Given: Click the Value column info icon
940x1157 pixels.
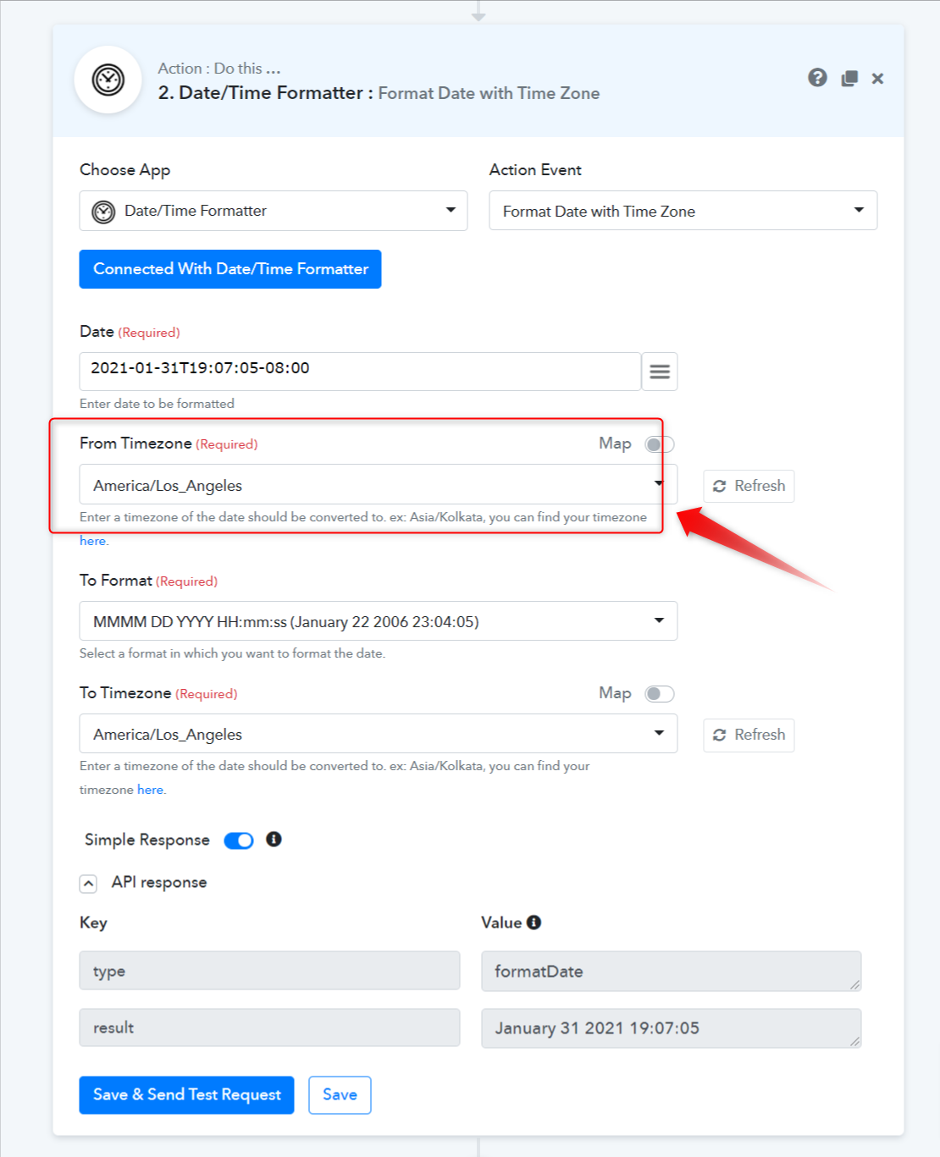Looking at the screenshot, I should [534, 923].
